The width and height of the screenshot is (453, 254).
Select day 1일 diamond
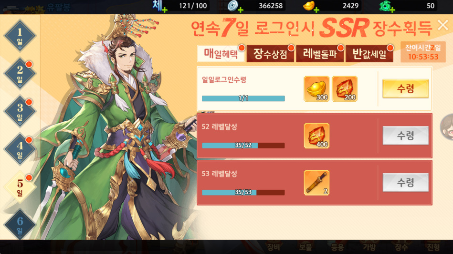pyautogui.click(x=20, y=36)
